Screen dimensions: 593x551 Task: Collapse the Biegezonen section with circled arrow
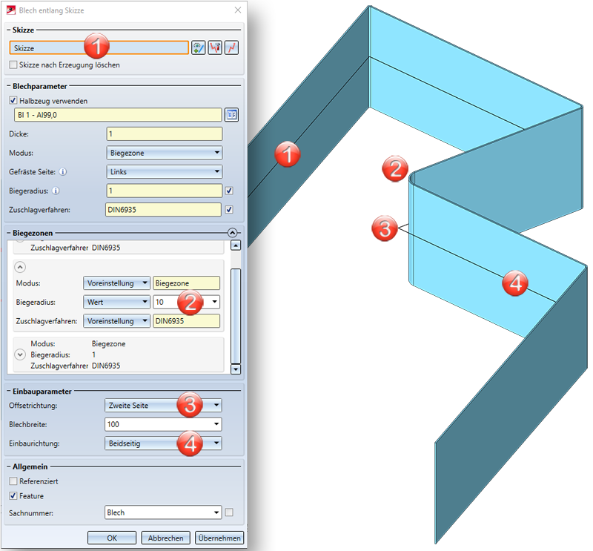(x=233, y=233)
